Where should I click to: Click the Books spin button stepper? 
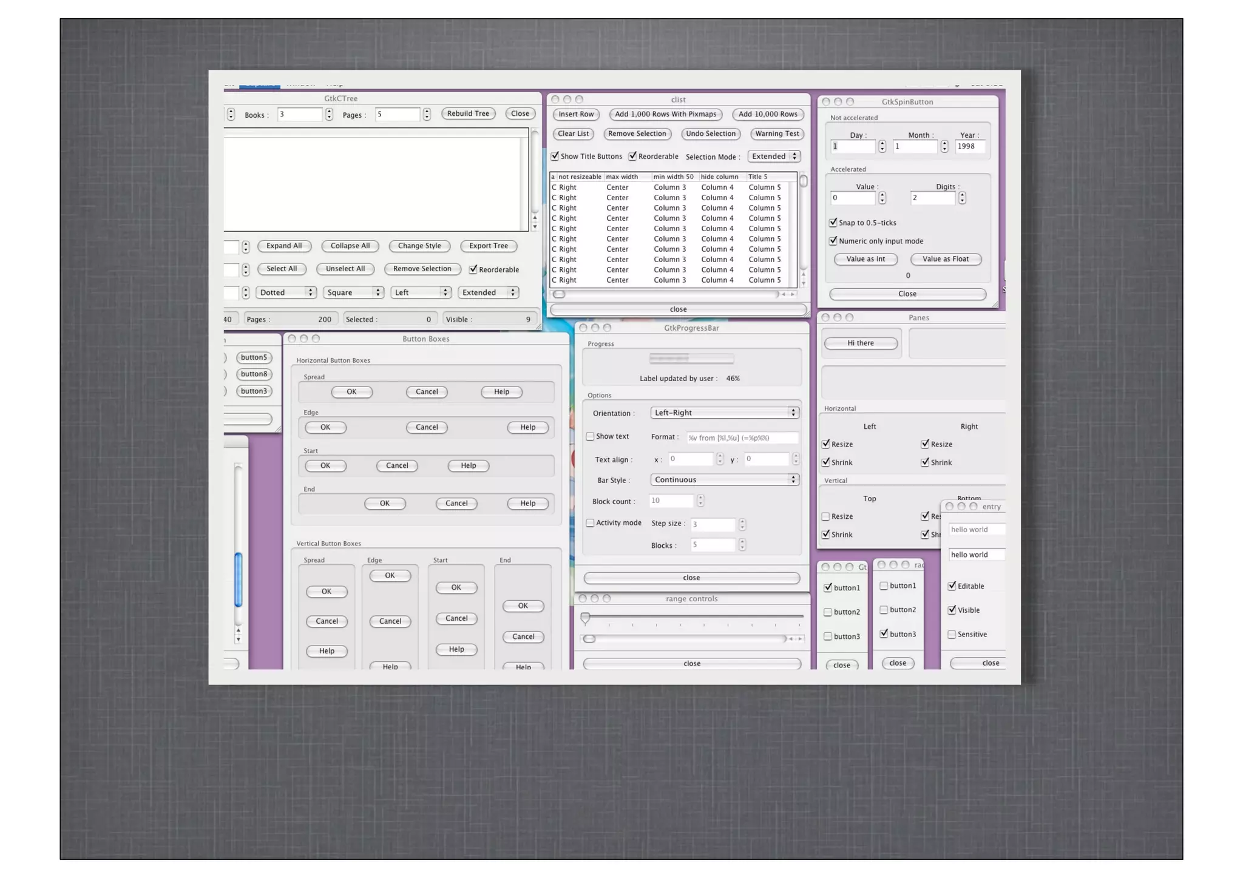coord(329,114)
